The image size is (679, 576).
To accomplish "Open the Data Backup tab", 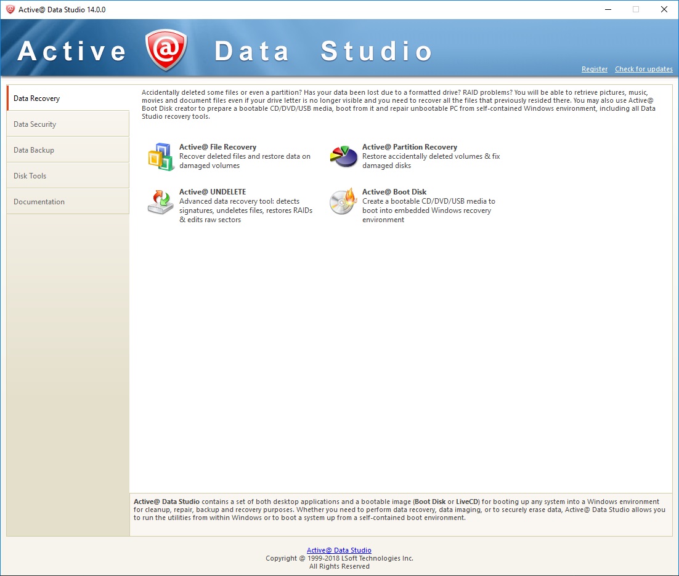I will 68,150.
